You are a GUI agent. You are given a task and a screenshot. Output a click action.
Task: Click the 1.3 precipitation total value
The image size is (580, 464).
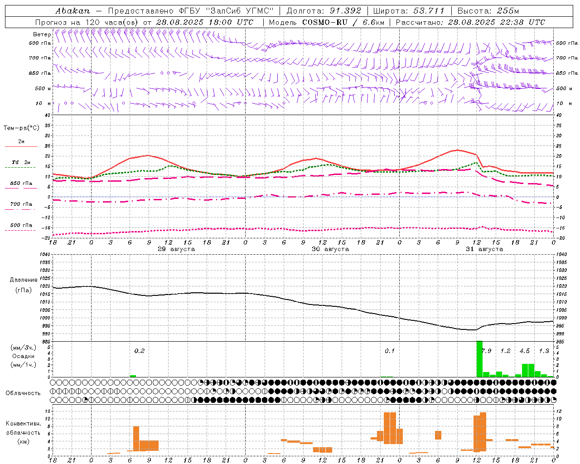click(x=544, y=351)
